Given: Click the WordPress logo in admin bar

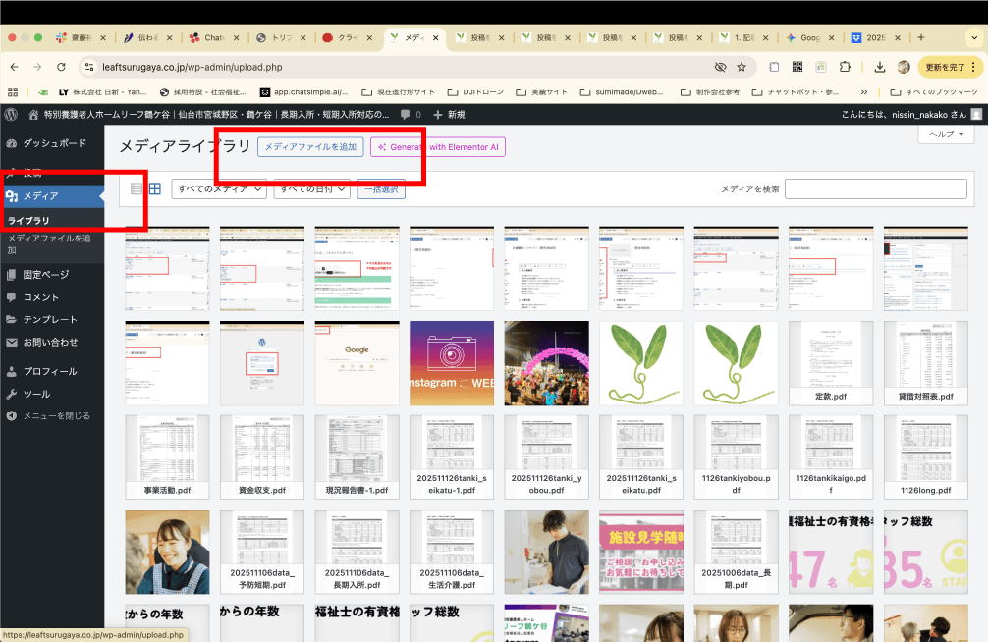Looking at the screenshot, I should [11, 115].
